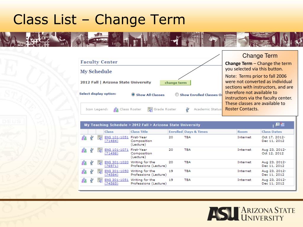Open academic status for ENG 301-1050

(x=92, y=172)
